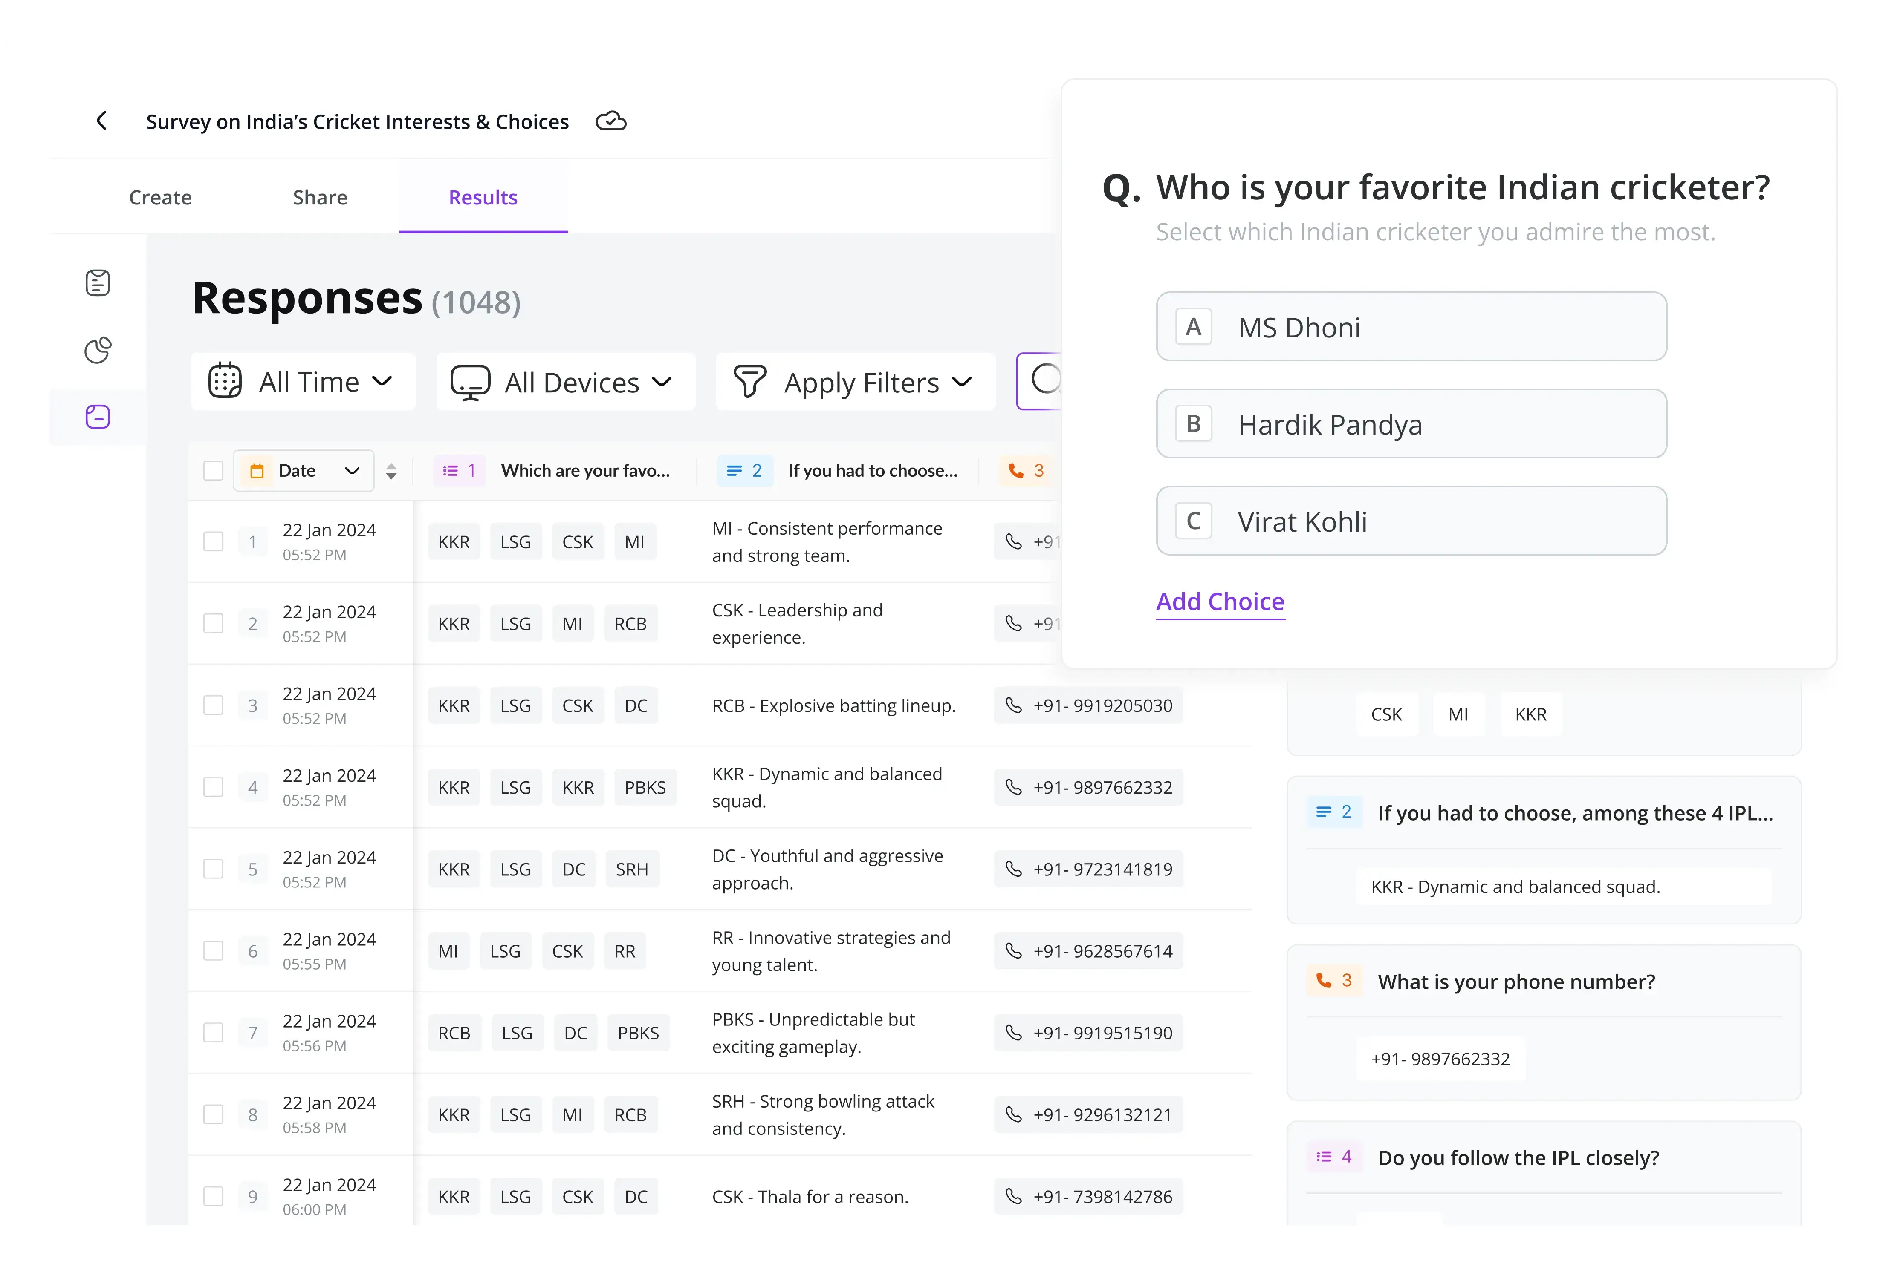Click the date sort arrows icon
The width and height of the screenshot is (1903, 1261).
pos(391,471)
